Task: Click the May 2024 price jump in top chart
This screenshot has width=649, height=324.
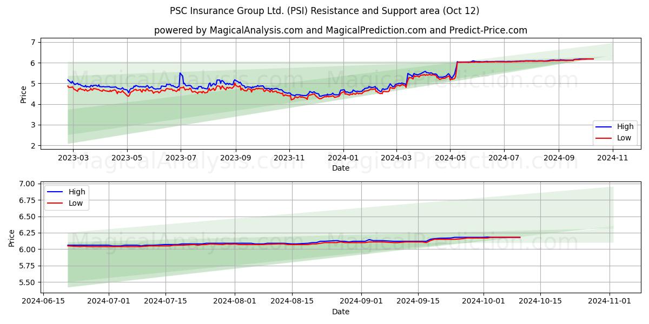Action: tap(456, 69)
